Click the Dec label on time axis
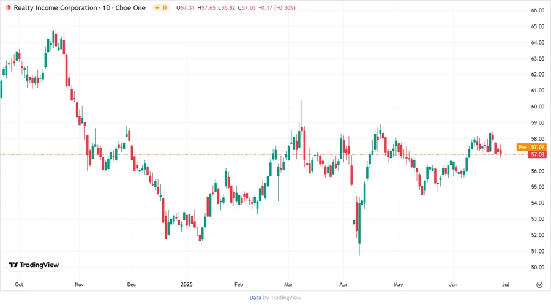Viewport: 551px width, 305px height. click(132, 285)
